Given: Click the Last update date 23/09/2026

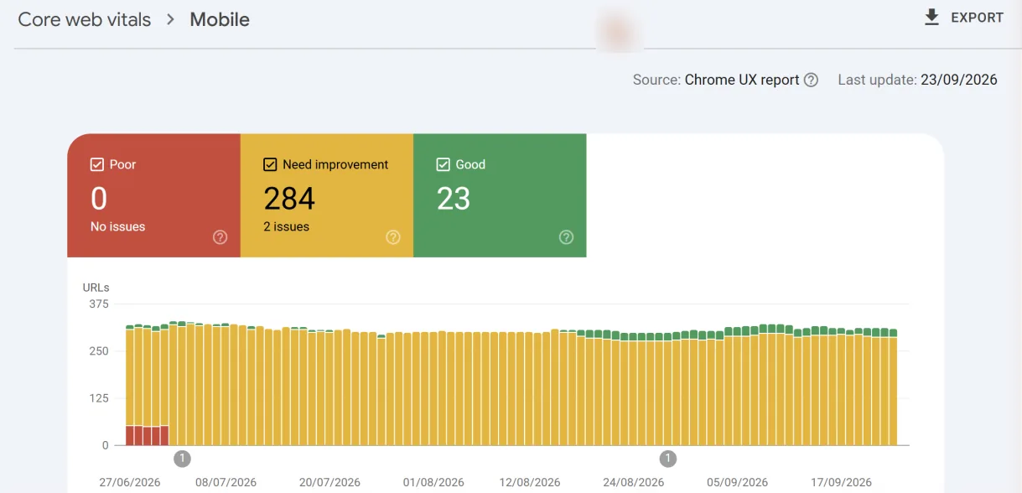Looking at the screenshot, I should pos(959,80).
